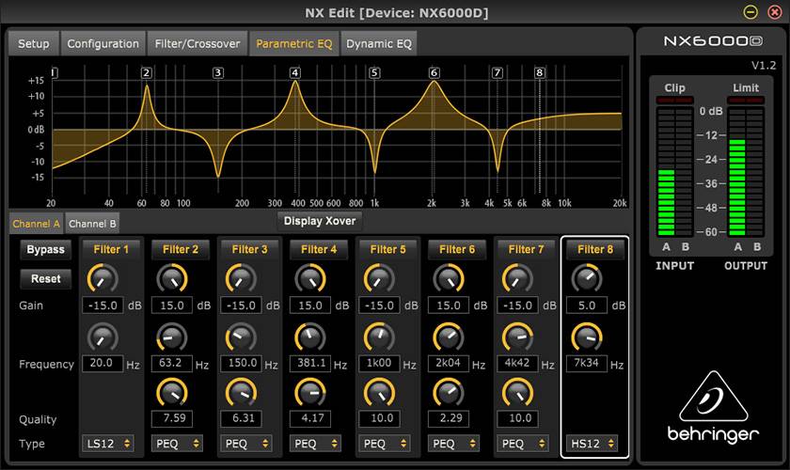The height and width of the screenshot is (470, 790).
Task: Open the Filter 1 LS12 type dropdown
Action: coord(107,443)
